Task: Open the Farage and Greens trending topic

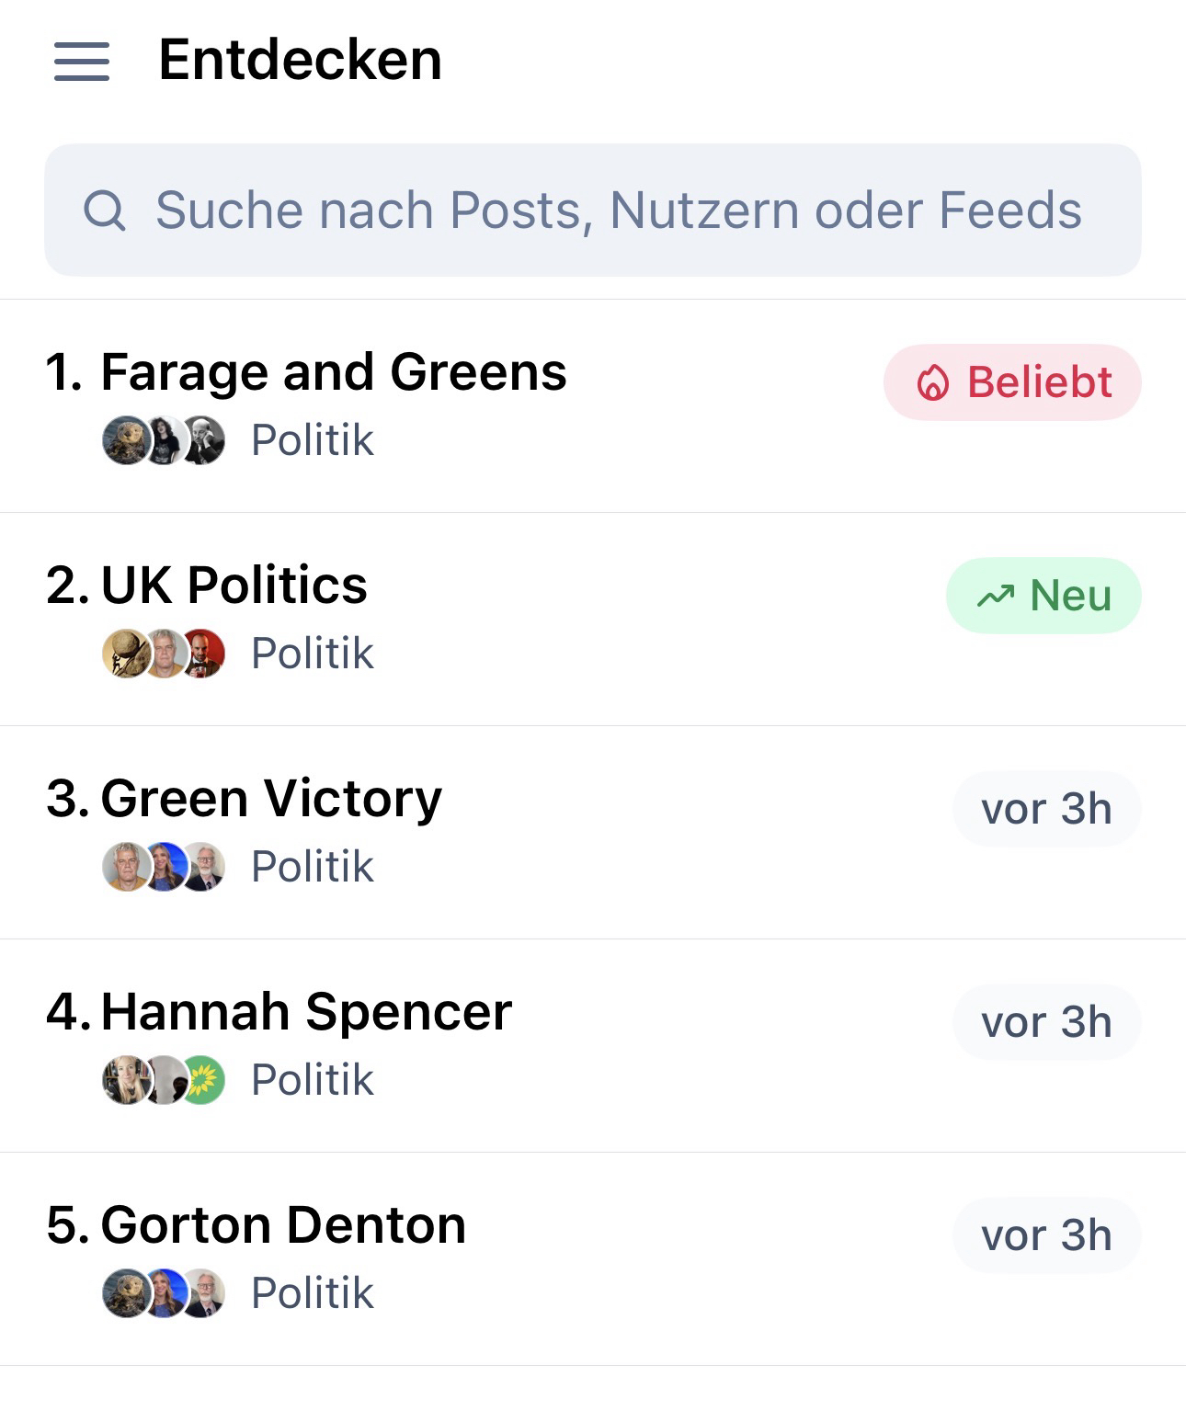Action: pos(334,372)
